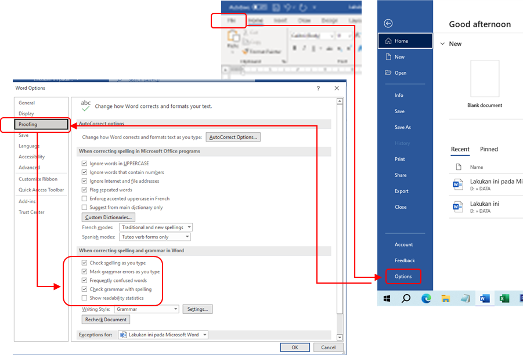523x355 pixels.
Task: Uncheck Ignore Internet and file addresses
Action: (84, 181)
